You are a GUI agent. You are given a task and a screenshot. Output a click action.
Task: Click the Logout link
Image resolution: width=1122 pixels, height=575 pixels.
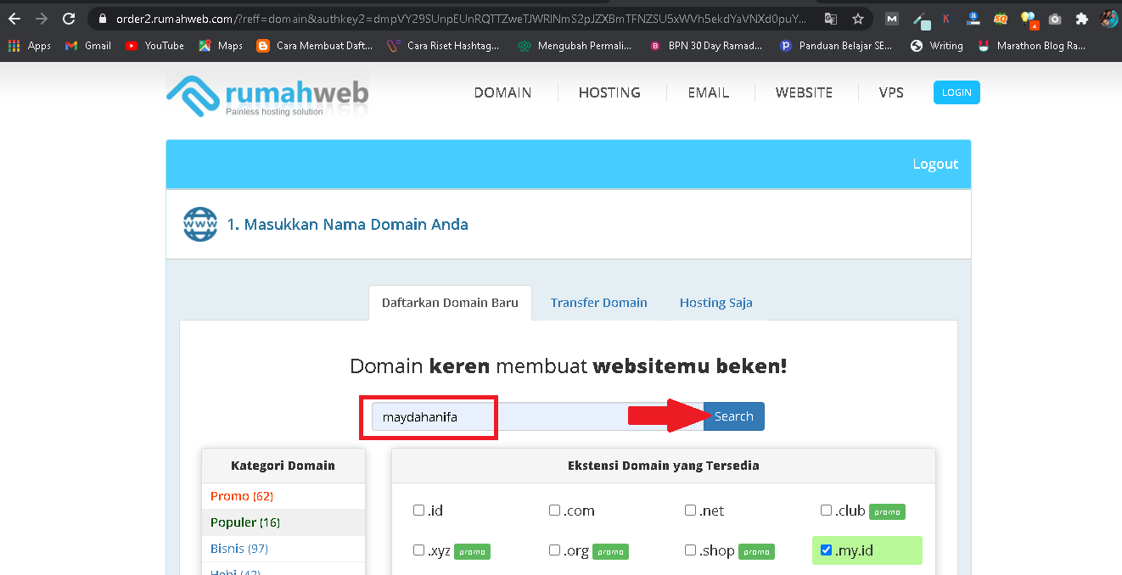(x=935, y=164)
